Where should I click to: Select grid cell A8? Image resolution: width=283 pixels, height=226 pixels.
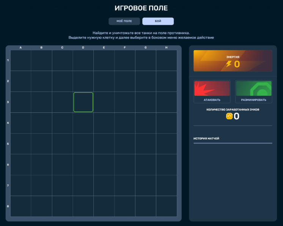21,206
